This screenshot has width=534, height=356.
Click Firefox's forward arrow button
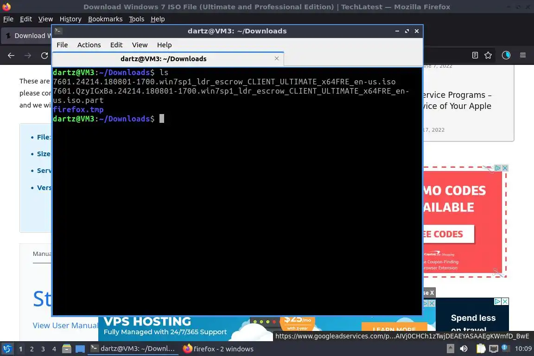tap(28, 56)
